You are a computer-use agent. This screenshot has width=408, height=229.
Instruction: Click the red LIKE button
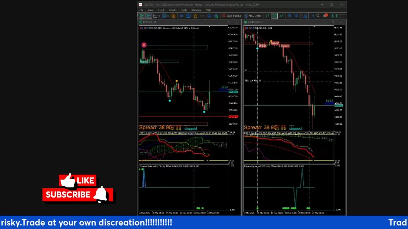pos(77,181)
